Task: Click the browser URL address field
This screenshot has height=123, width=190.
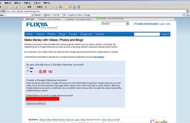Action: point(95,11)
